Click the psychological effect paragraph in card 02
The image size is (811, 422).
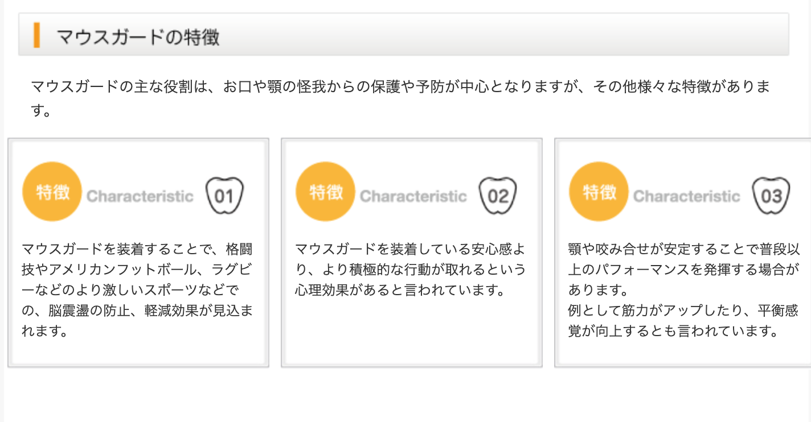pyautogui.click(x=410, y=270)
